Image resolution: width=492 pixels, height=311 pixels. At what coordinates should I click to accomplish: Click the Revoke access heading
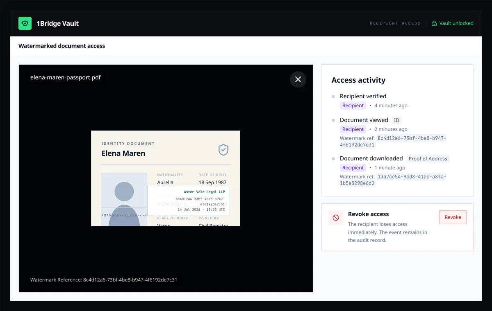[x=368, y=214]
